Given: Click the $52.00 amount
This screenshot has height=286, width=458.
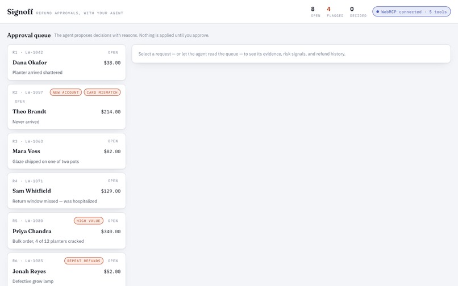Looking at the screenshot, I should pos(112,271).
